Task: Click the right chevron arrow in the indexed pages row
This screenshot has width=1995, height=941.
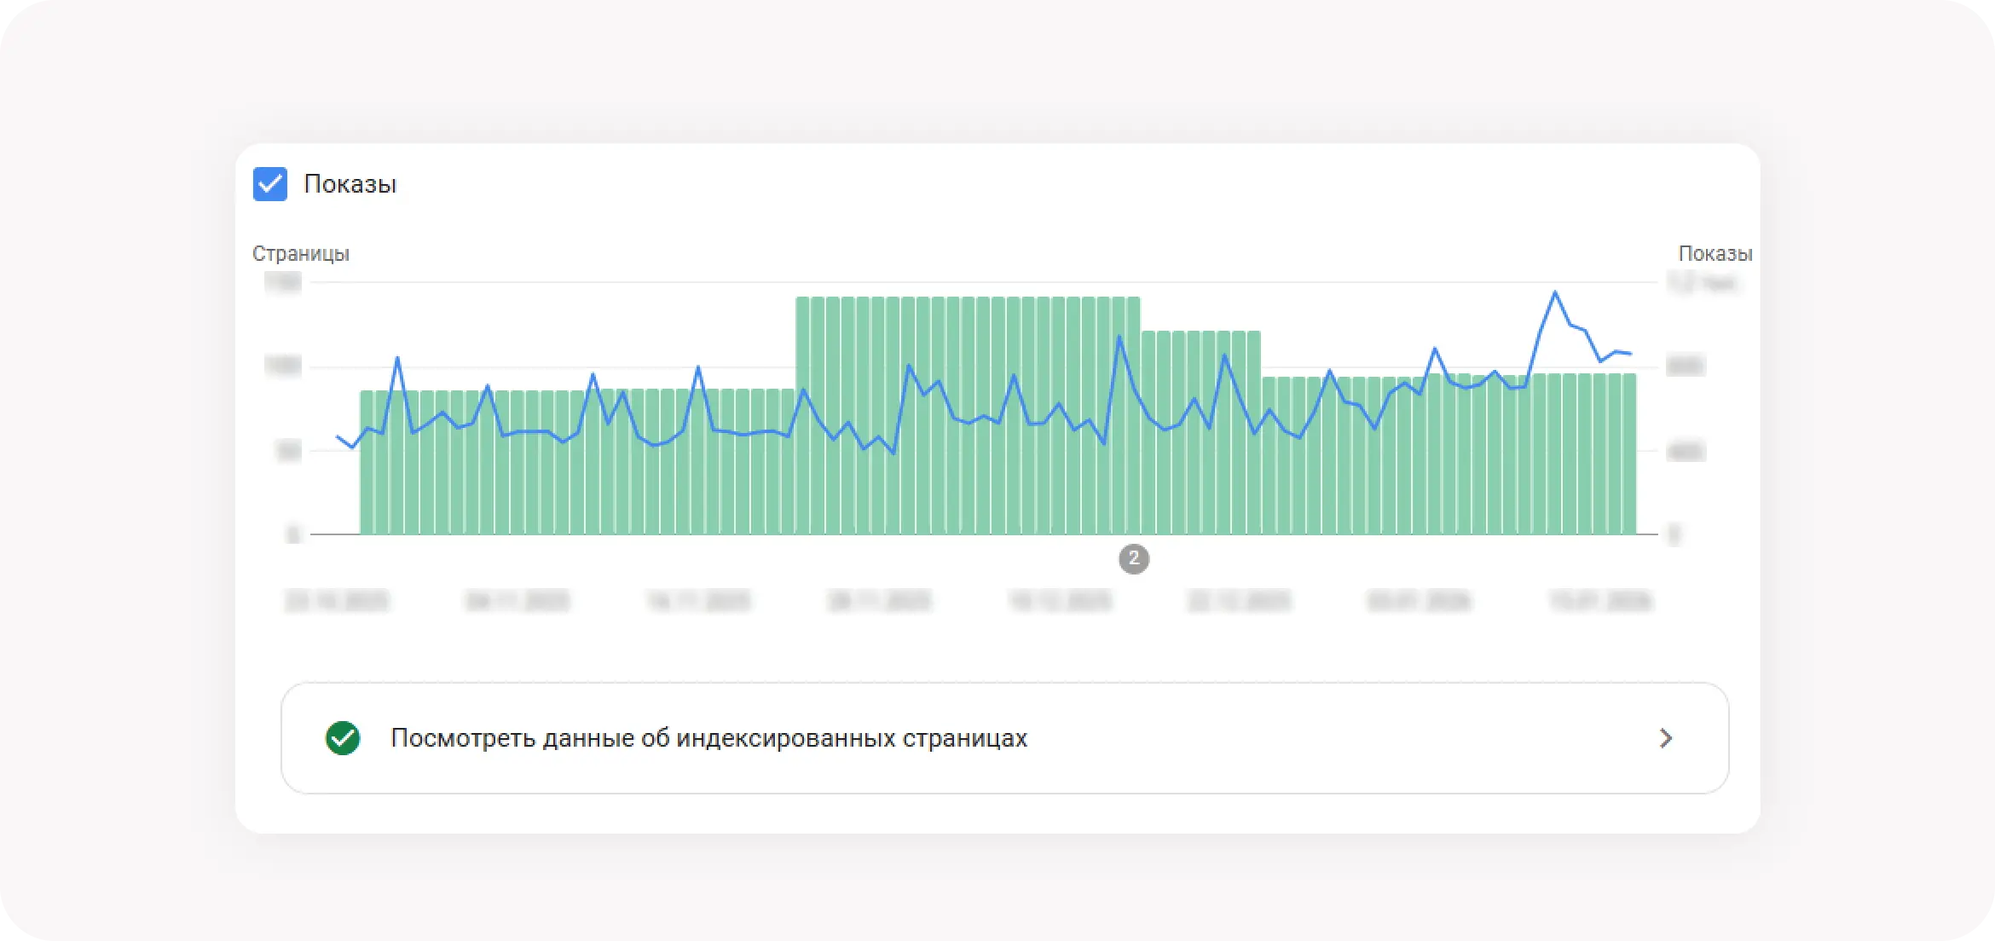Action: (1666, 738)
